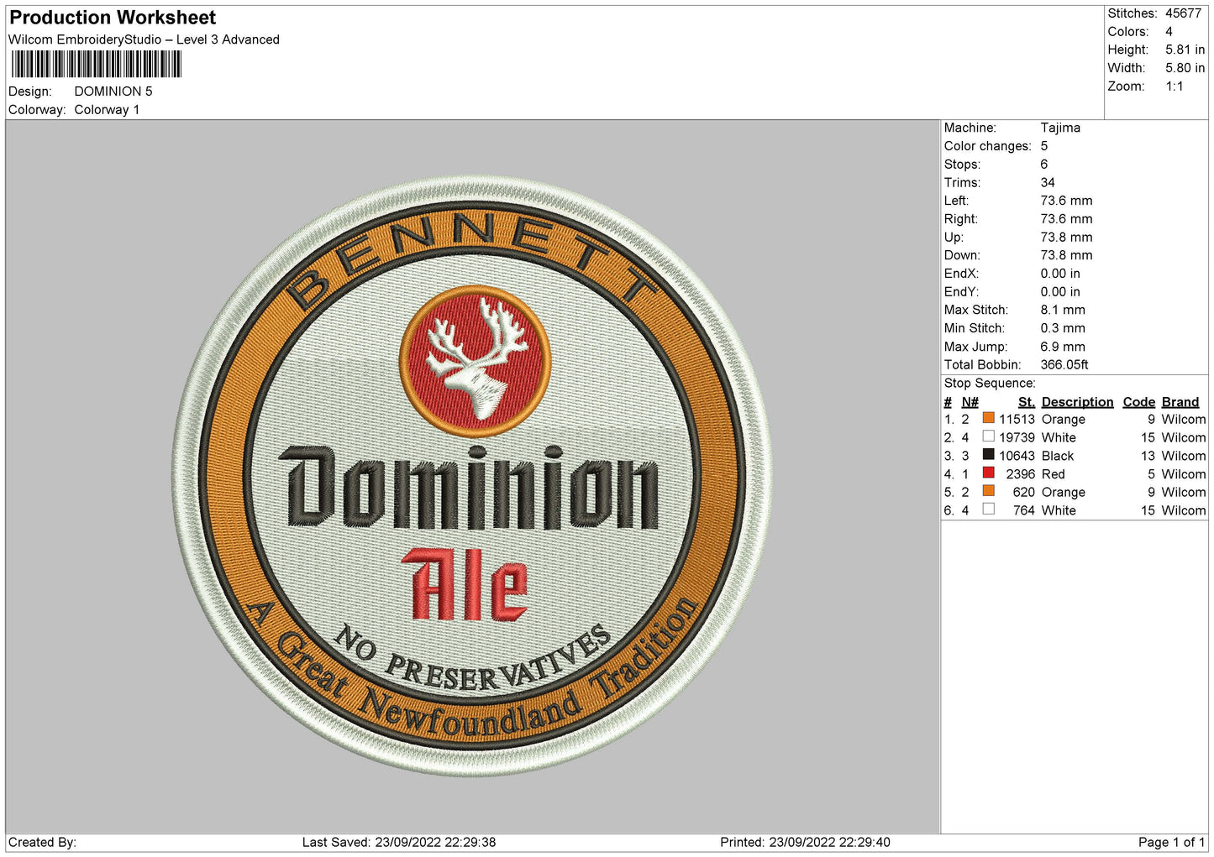
Task: Click the Red description in row 4
Action: [1053, 474]
